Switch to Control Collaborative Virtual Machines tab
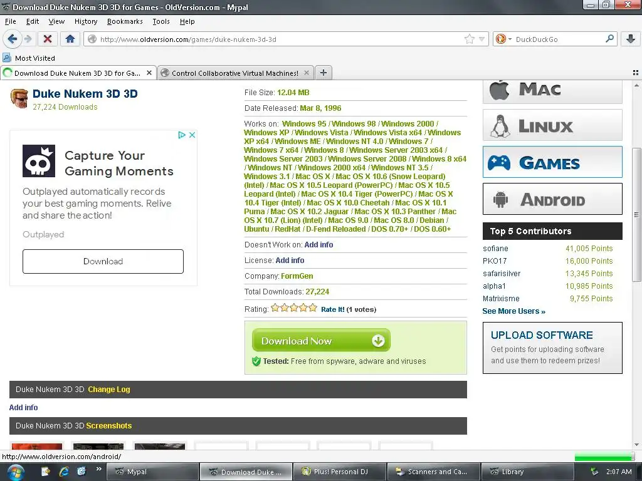This screenshot has height=481, width=642. tap(236, 73)
